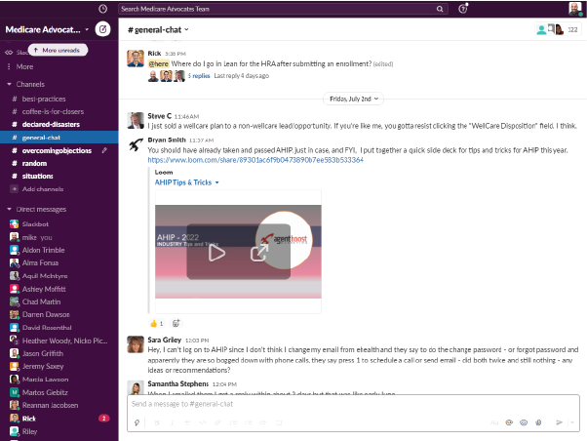Open direct message with Chad Martin
The height and width of the screenshot is (441, 587).
[x=41, y=301]
